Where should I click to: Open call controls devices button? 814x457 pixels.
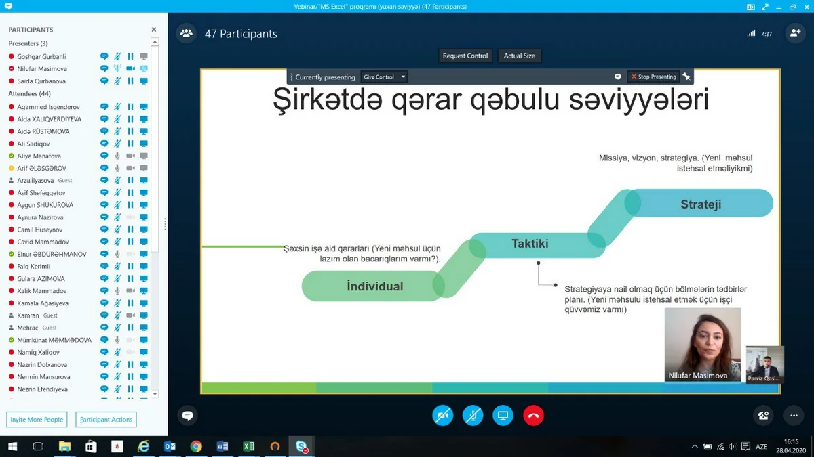pyautogui.click(x=764, y=416)
